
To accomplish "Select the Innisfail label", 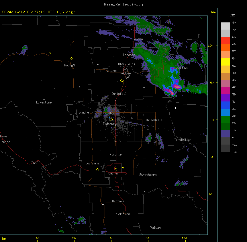I will [x=119, y=94].
